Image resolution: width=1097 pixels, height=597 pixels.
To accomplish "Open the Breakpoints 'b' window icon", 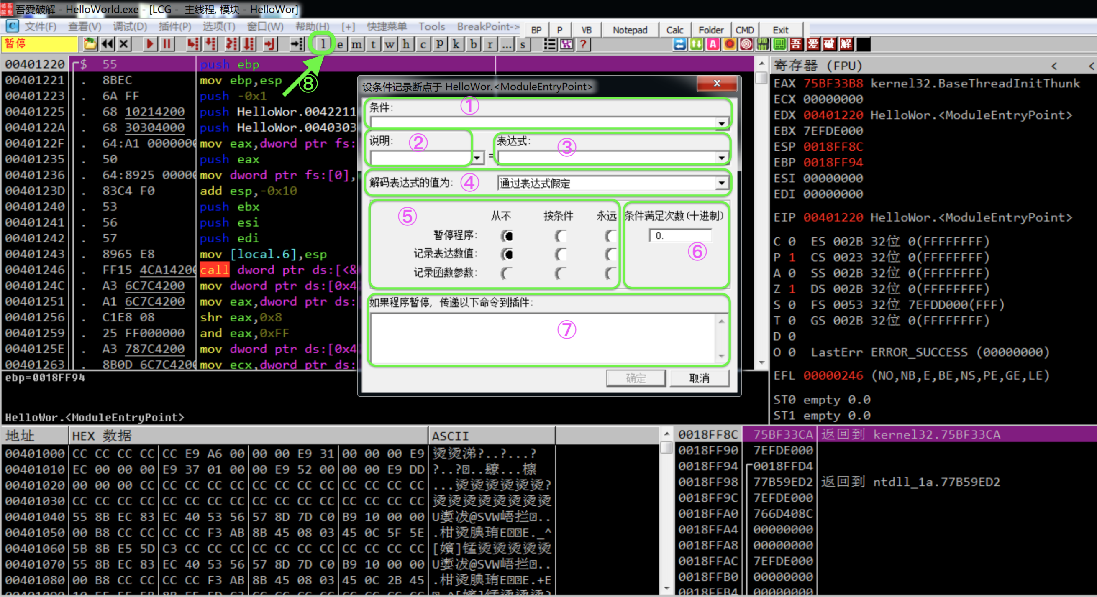I will pyautogui.click(x=473, y=44).
